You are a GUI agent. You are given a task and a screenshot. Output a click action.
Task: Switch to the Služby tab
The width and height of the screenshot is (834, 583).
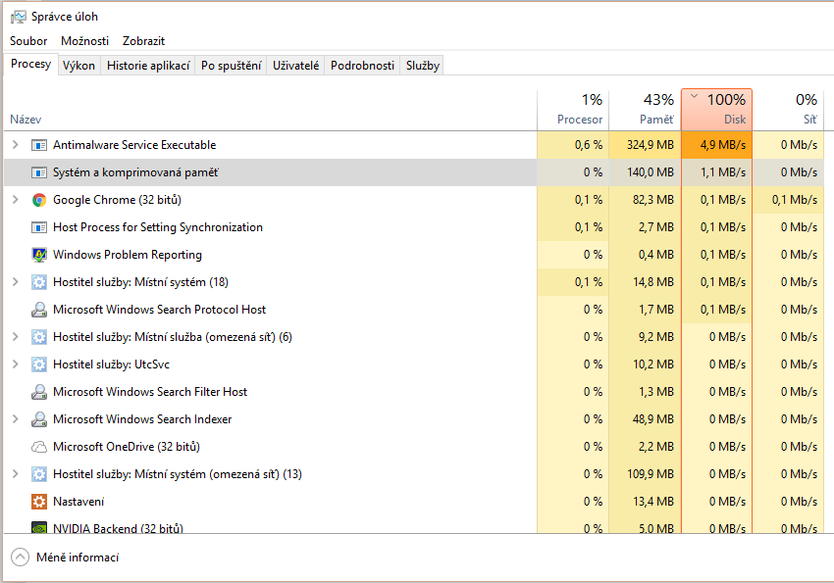point(422,66)
